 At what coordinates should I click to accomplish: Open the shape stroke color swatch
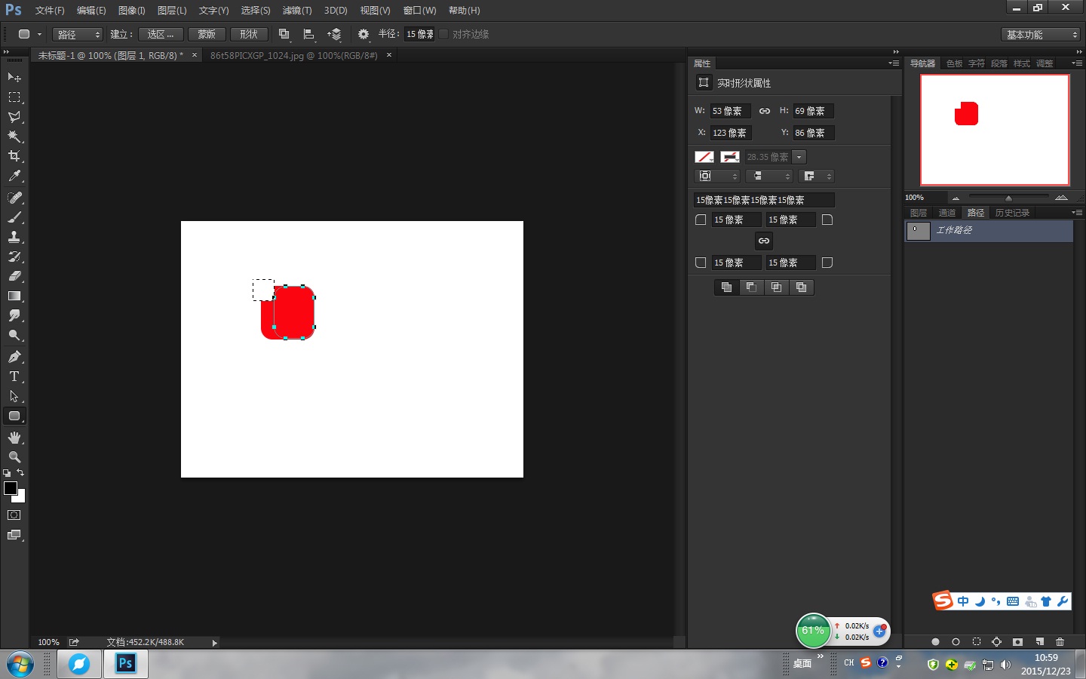(729, 157)
